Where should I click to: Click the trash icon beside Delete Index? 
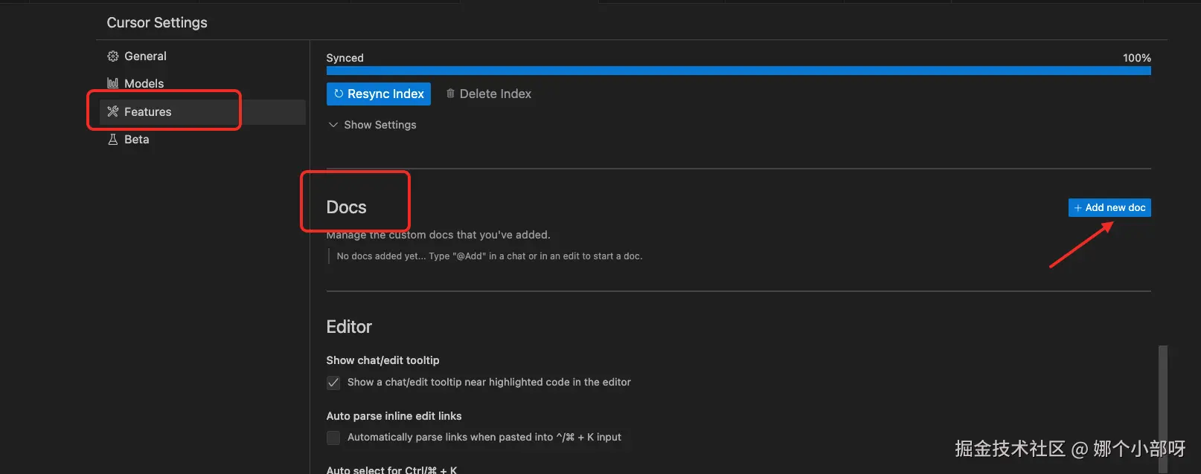point(450,94)
